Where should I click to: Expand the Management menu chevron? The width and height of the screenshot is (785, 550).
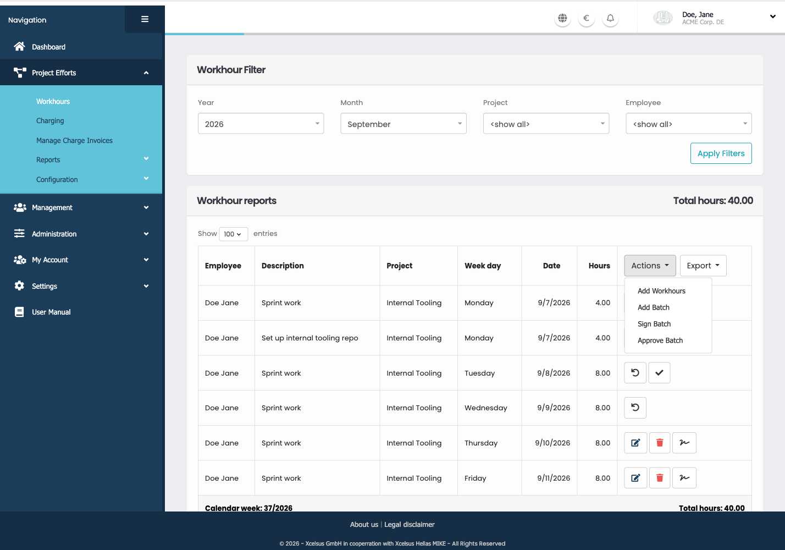[x=146, y=207]
